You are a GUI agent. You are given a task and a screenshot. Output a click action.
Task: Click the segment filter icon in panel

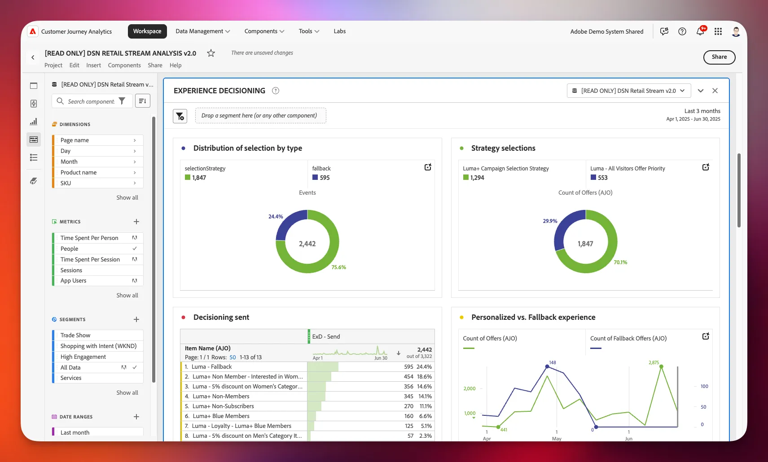[180, 116]
